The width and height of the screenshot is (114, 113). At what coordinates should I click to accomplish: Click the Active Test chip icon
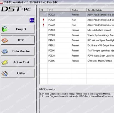coord(5,63)
